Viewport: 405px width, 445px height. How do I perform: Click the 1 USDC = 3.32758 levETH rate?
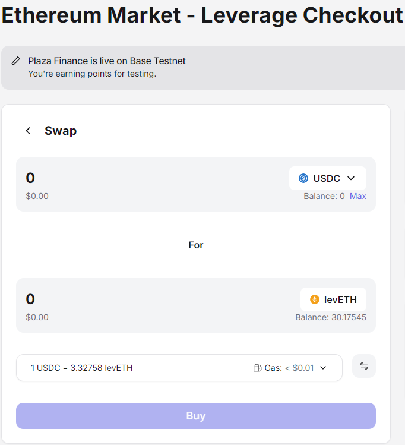(x=81, y=368)
